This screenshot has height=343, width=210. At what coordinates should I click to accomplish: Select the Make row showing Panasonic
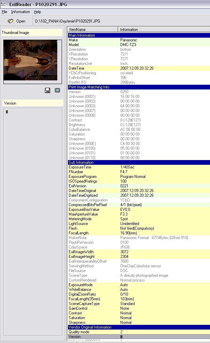(x=139, y=40)
